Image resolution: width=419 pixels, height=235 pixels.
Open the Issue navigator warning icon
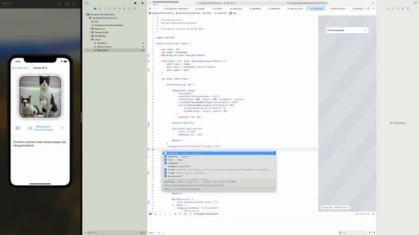[x=115, y=8]
